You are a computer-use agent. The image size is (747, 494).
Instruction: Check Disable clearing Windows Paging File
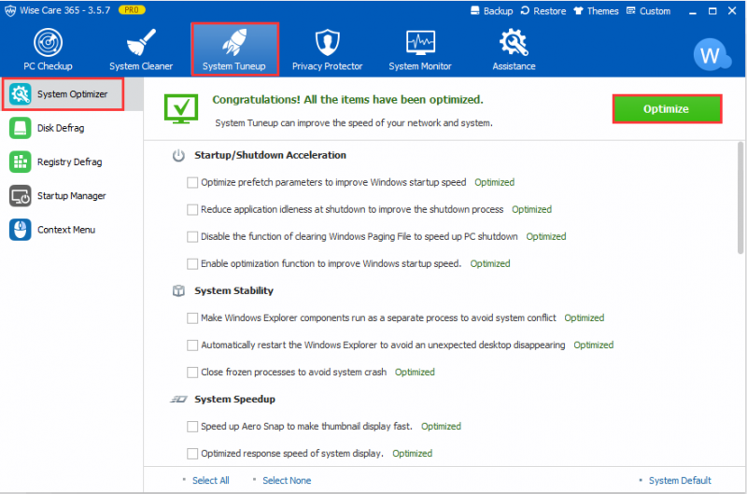[192, 237]
